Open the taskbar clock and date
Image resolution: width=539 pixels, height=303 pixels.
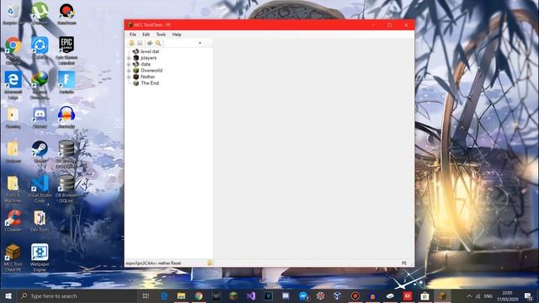tap(507, 295)
